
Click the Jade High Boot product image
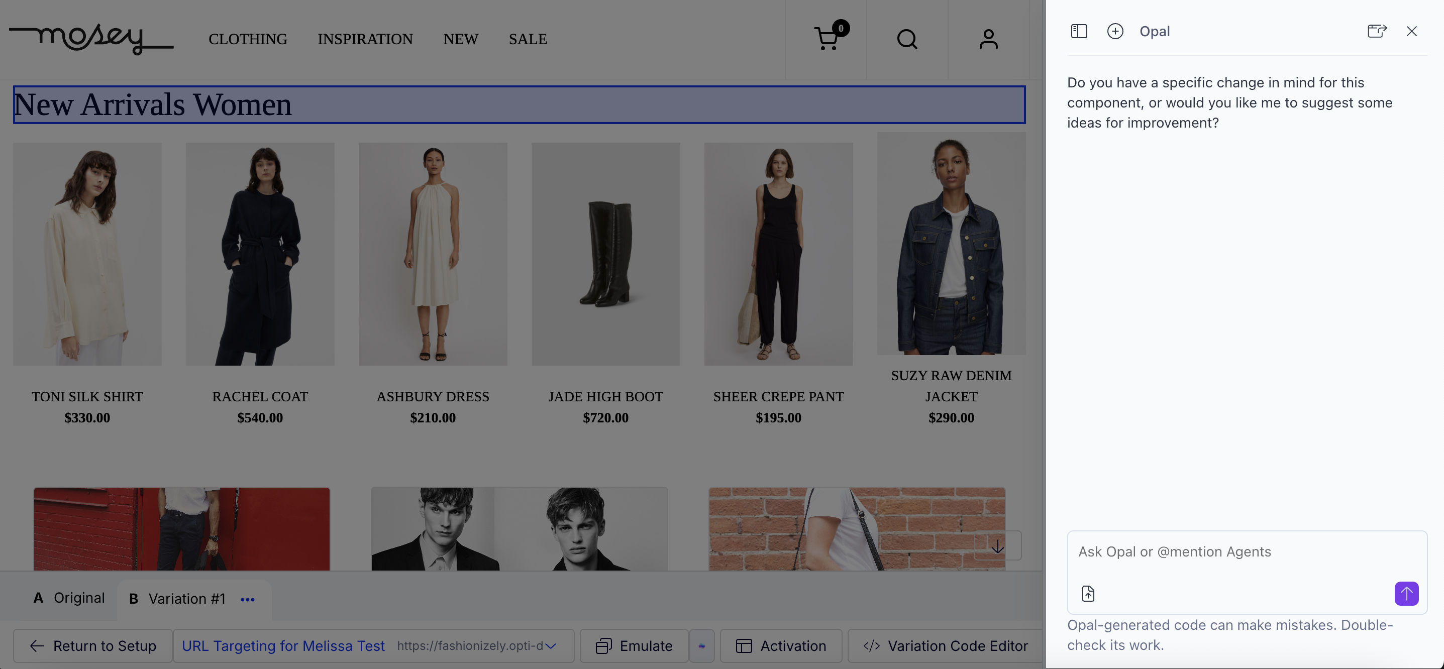coord(605,254)
